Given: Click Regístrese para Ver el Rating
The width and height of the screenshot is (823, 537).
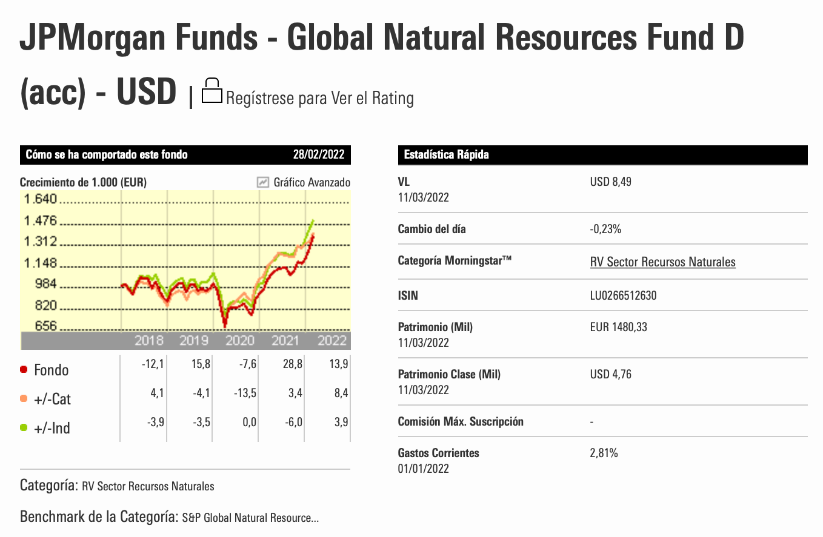Looking at the screenshot, I should (x=320, y=98).
